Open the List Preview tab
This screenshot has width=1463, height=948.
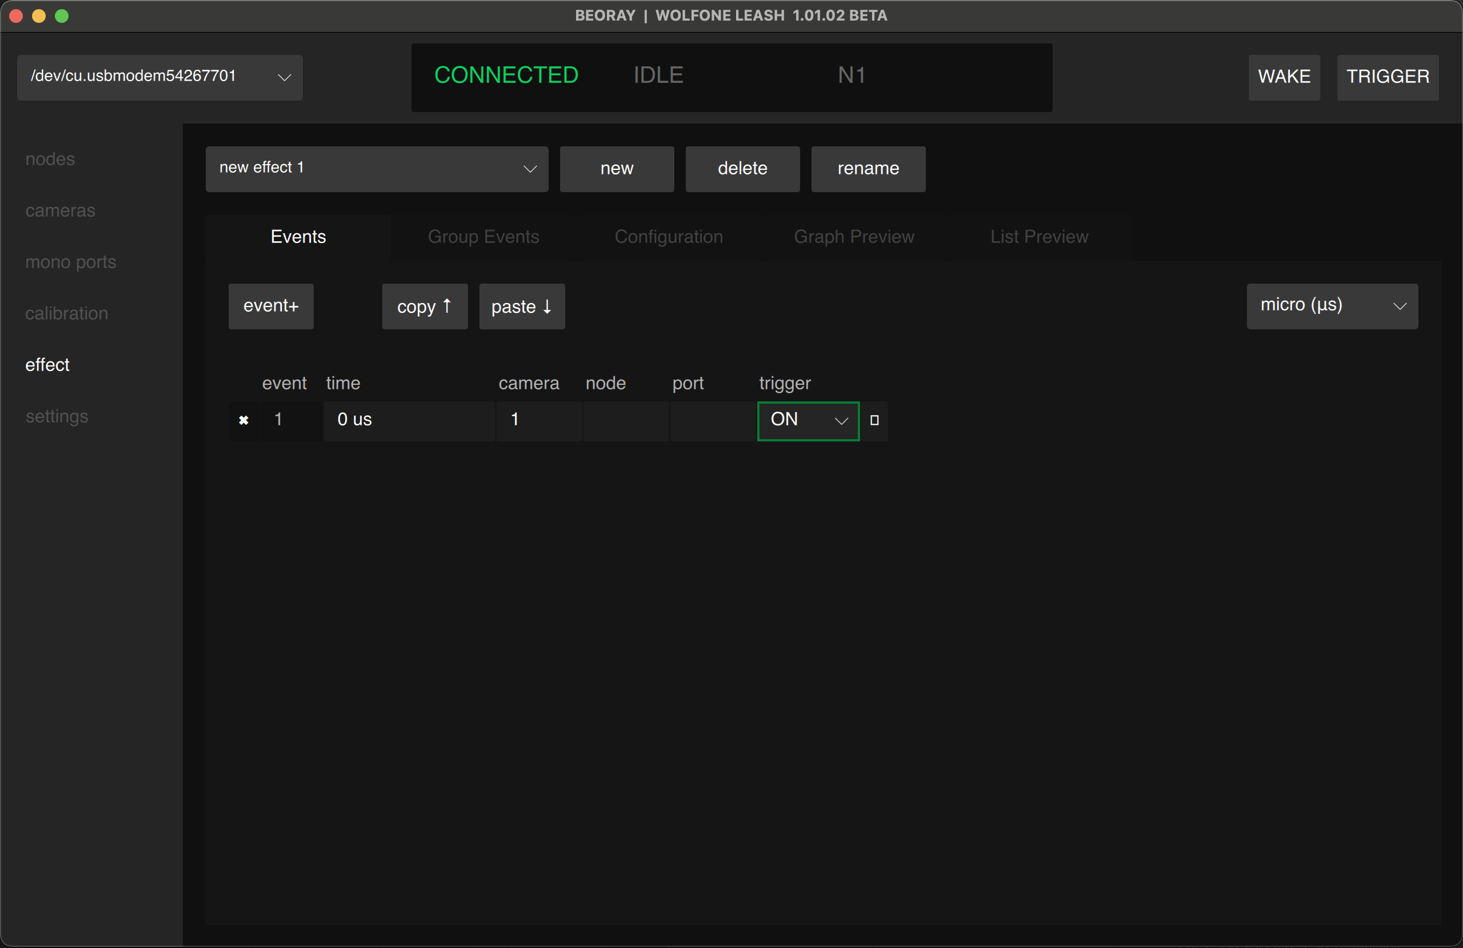pos(1039,237)
